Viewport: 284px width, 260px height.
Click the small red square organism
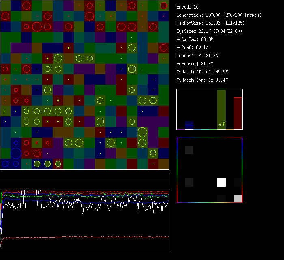coord(37,143)
